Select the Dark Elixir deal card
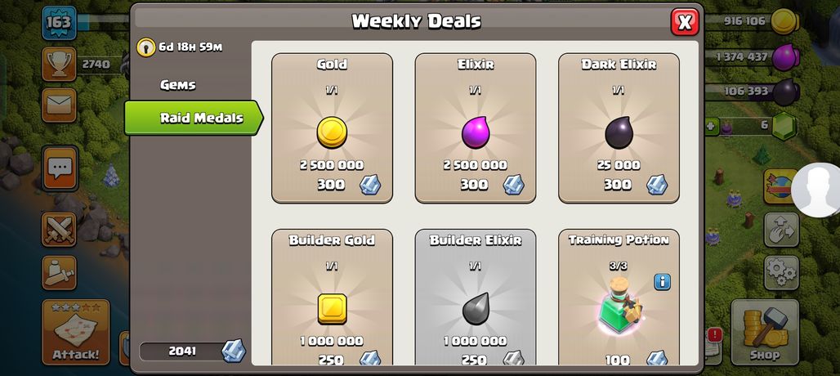The image size is (840, 376). 619,128
